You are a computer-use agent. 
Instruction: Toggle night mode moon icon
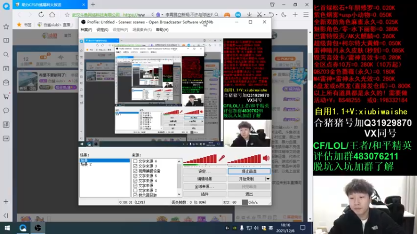pos(284,15)
